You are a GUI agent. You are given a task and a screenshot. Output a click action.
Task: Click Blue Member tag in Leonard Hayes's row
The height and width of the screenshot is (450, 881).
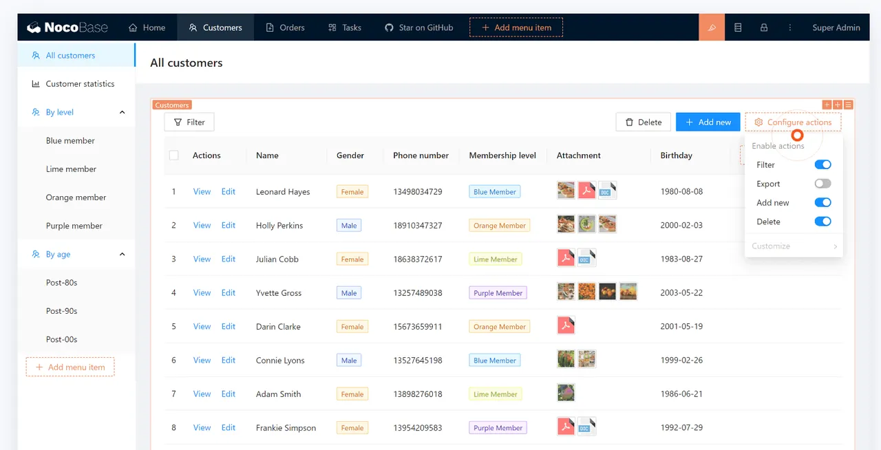495,192
